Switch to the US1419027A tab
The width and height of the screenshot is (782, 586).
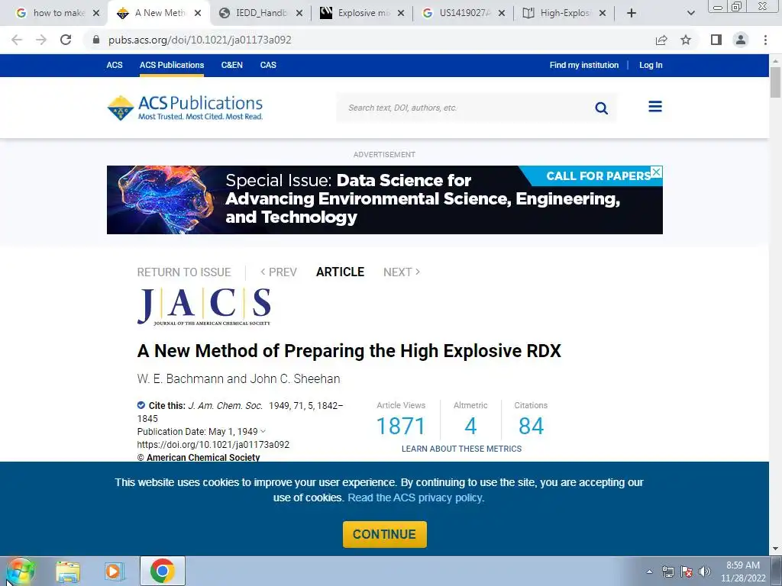pos(458,13)
